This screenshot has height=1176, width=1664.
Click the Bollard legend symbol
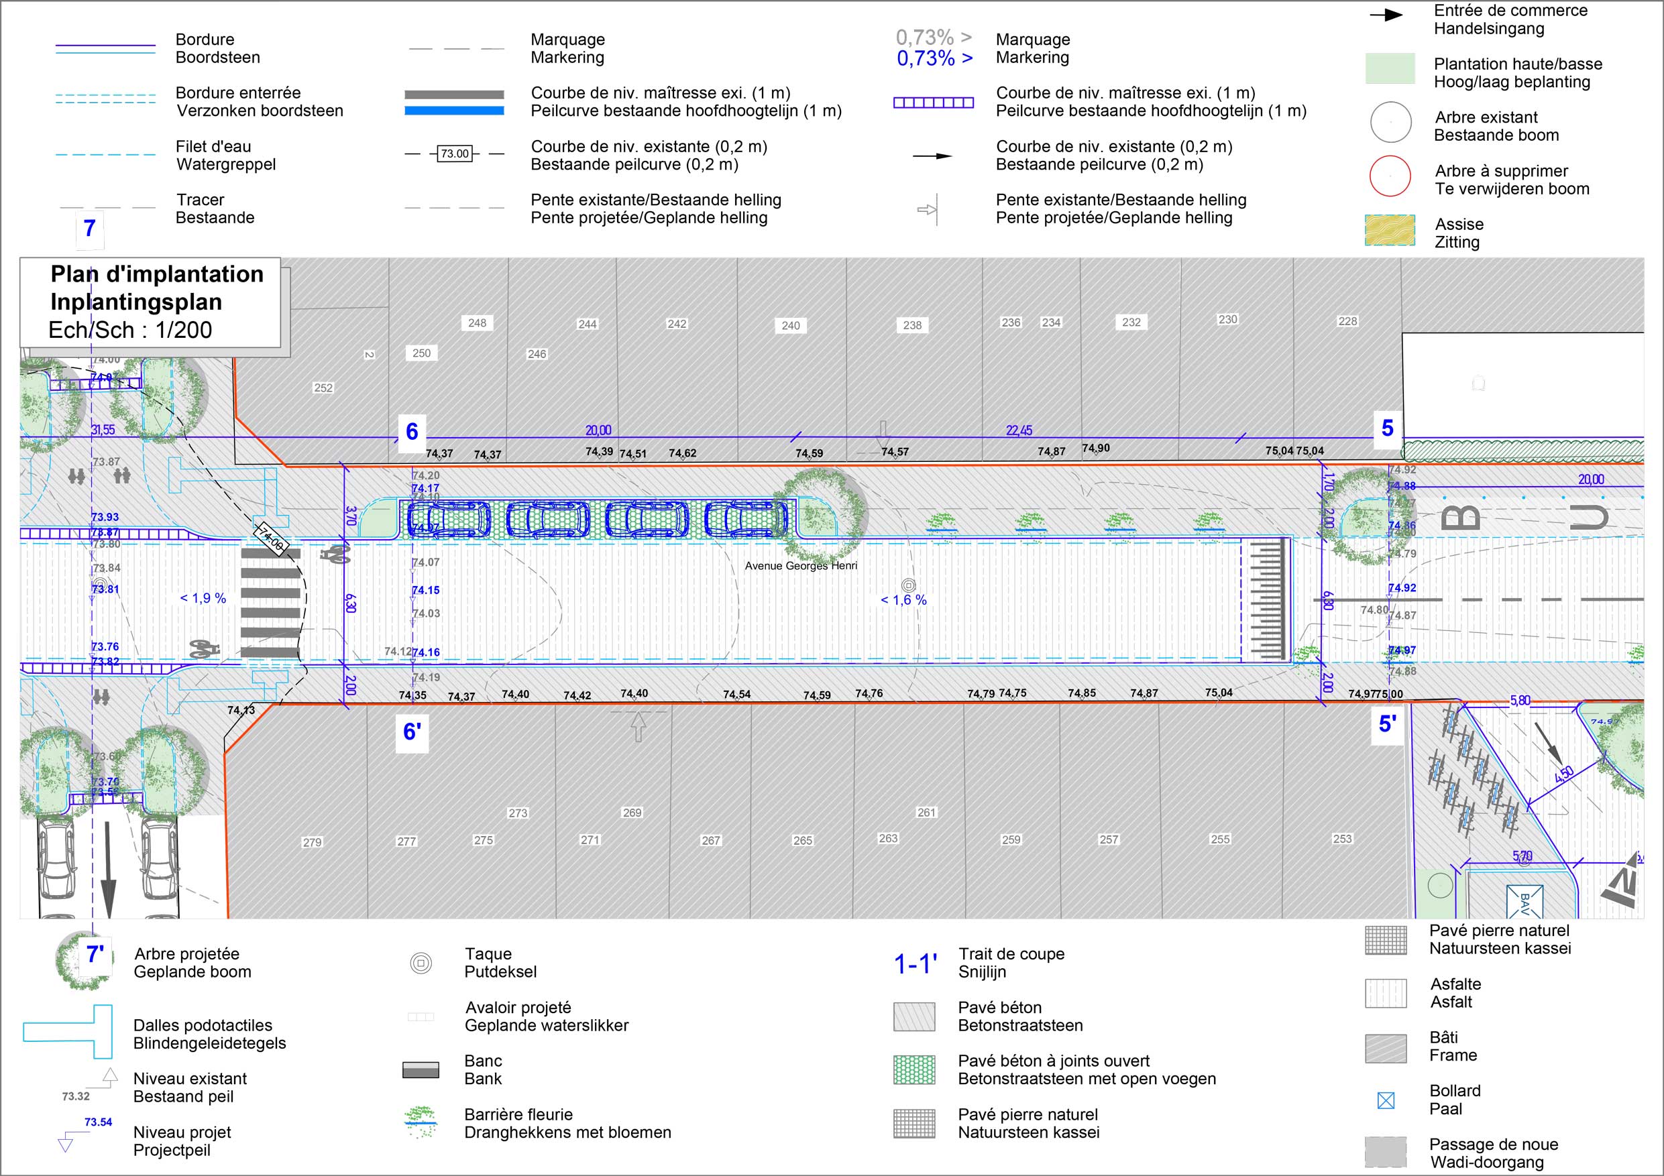(x=1385, y=1101)
